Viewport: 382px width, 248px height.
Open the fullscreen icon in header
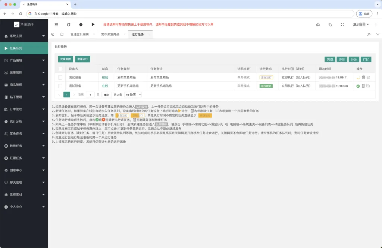click(x=342, y=25)
